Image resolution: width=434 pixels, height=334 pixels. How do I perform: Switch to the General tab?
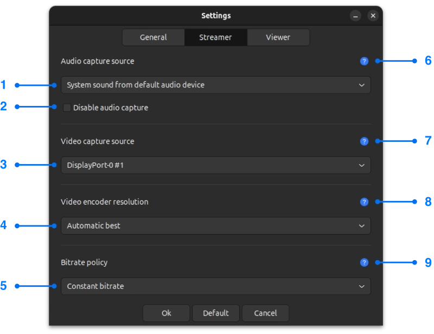[x=154, y=37]
